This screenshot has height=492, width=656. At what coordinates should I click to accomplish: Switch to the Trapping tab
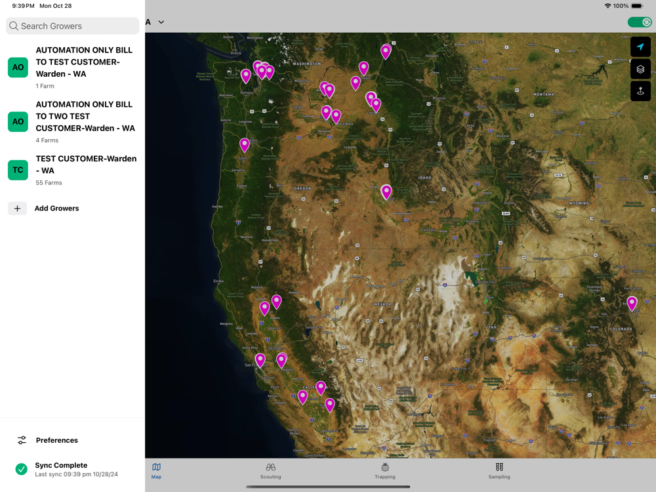point(385,470)
